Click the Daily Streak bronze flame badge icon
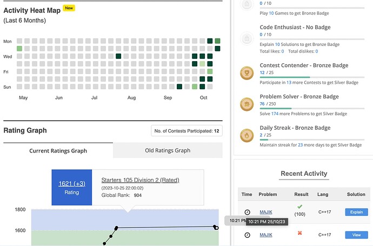 pos(247,135)
